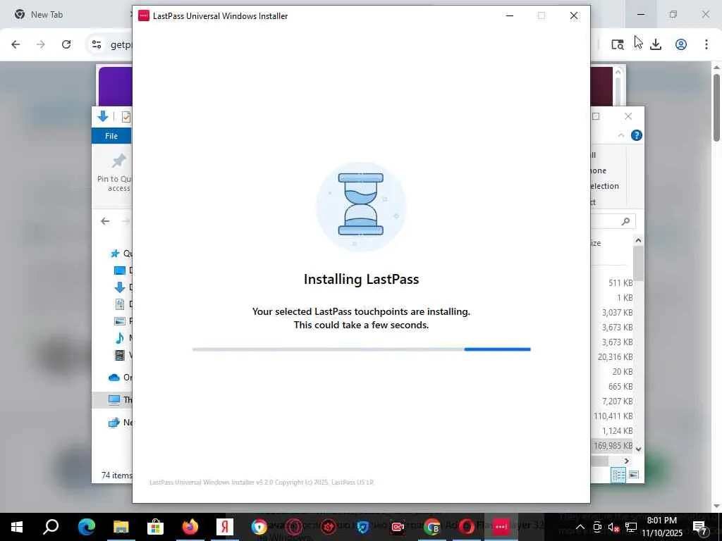The image size is (722, 541).
Task: Minimize the LastPass installer window
Action: [x=510, y=15]
